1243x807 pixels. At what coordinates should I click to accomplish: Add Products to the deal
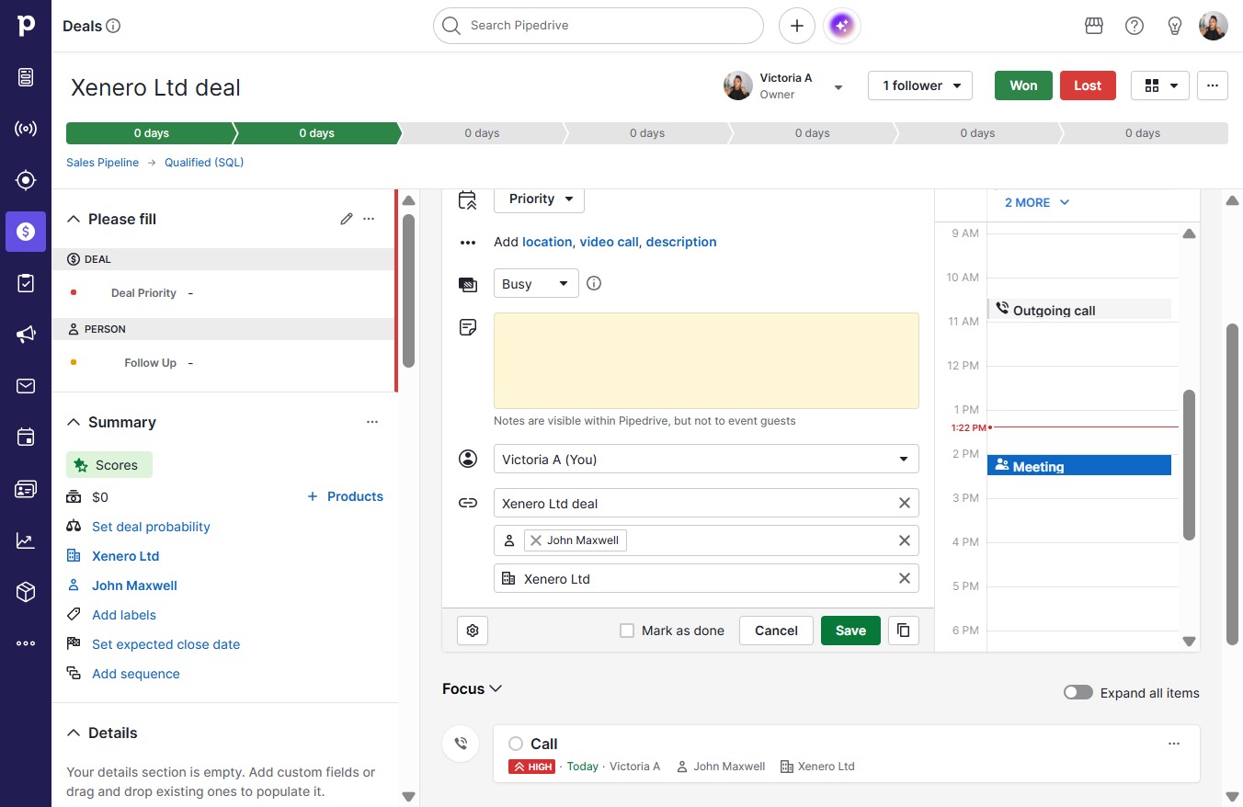(x=345, y=496)
